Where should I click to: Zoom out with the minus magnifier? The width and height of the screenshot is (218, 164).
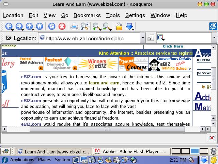pyautogui.click(x=107, y=26)
